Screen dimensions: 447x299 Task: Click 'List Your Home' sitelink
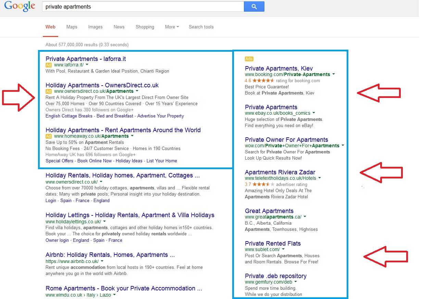click(162, 161)
